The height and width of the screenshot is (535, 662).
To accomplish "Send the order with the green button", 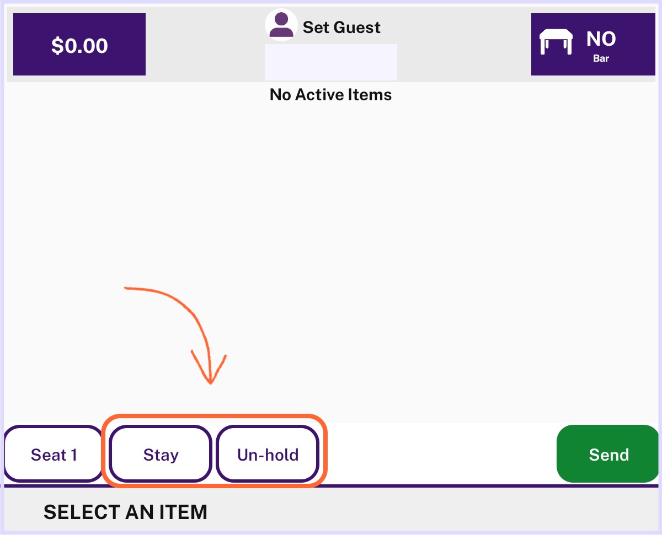I will pos(608,455).
